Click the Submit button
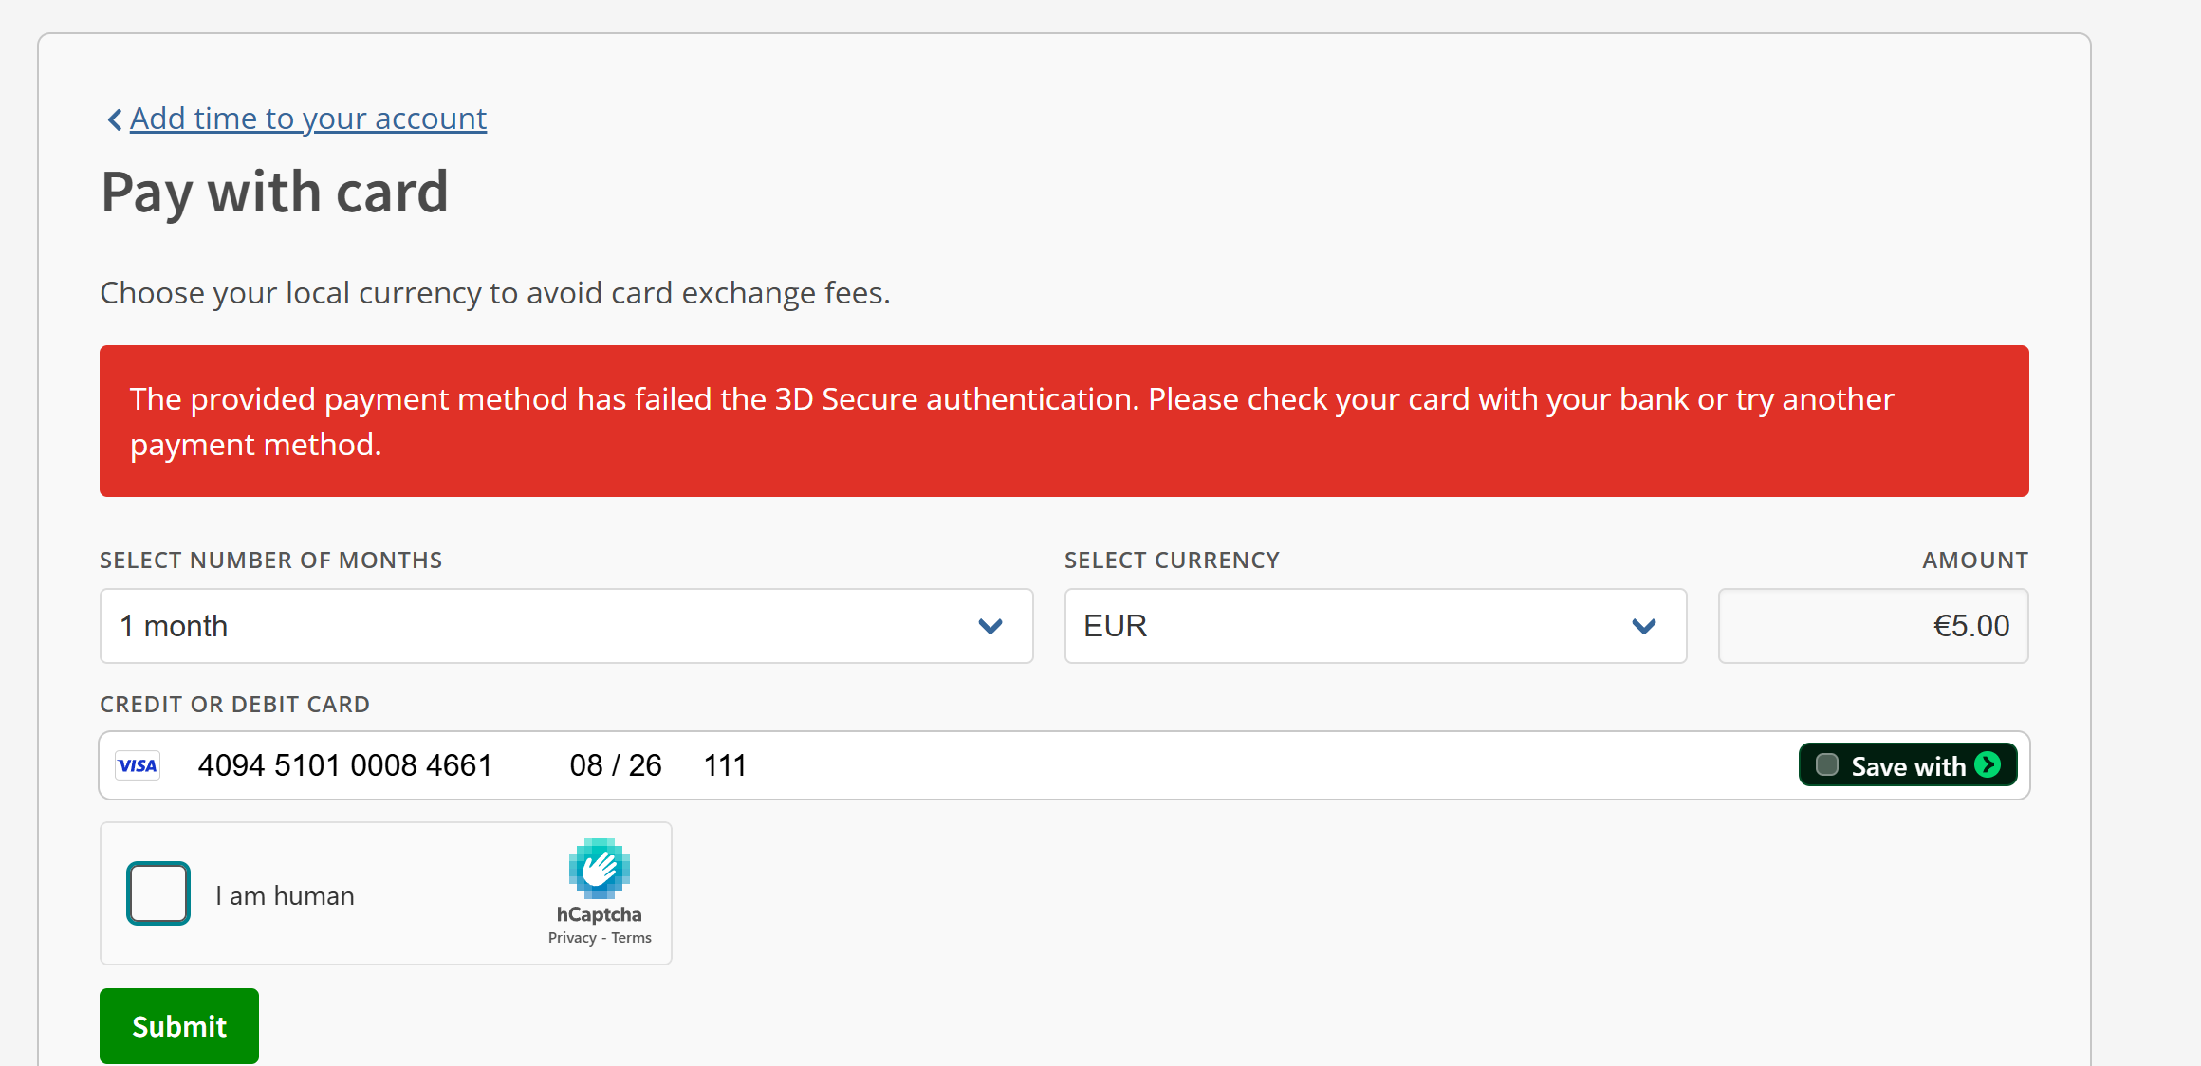This screenshot has height=1066, width=2201. tap(179, 1026)
